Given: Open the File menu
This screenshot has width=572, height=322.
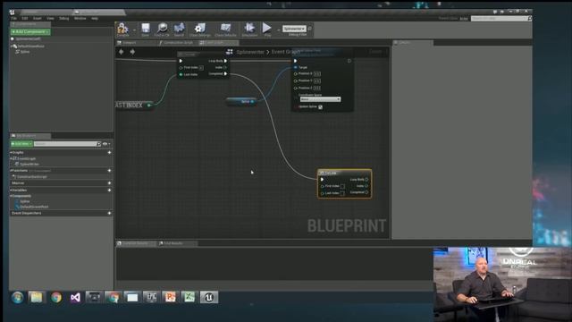Looking at the screenshot, I should (x=14, y=18).
